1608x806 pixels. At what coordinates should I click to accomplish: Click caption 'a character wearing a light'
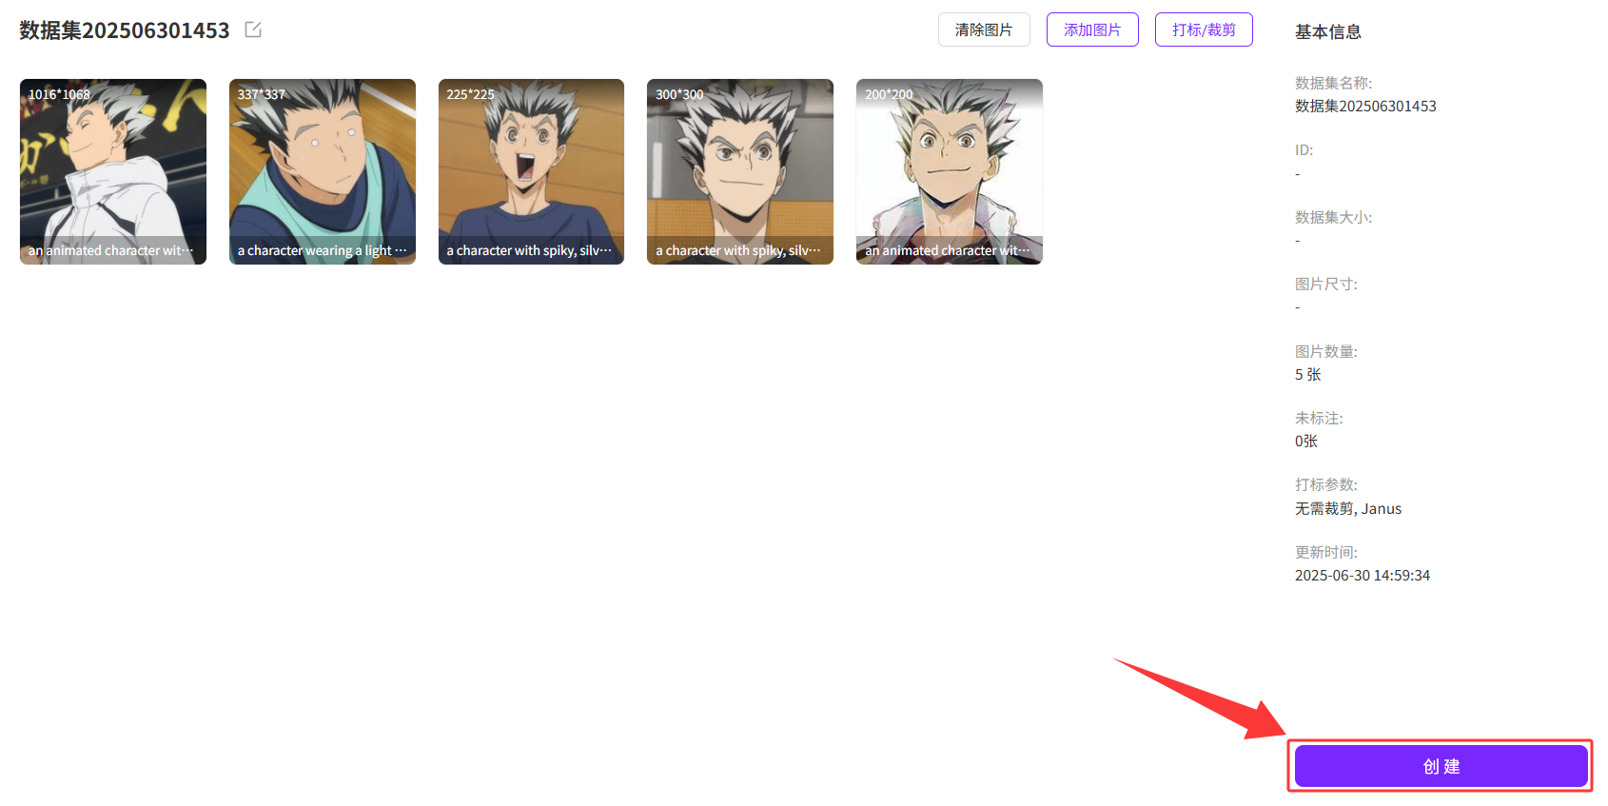point(323,250)
